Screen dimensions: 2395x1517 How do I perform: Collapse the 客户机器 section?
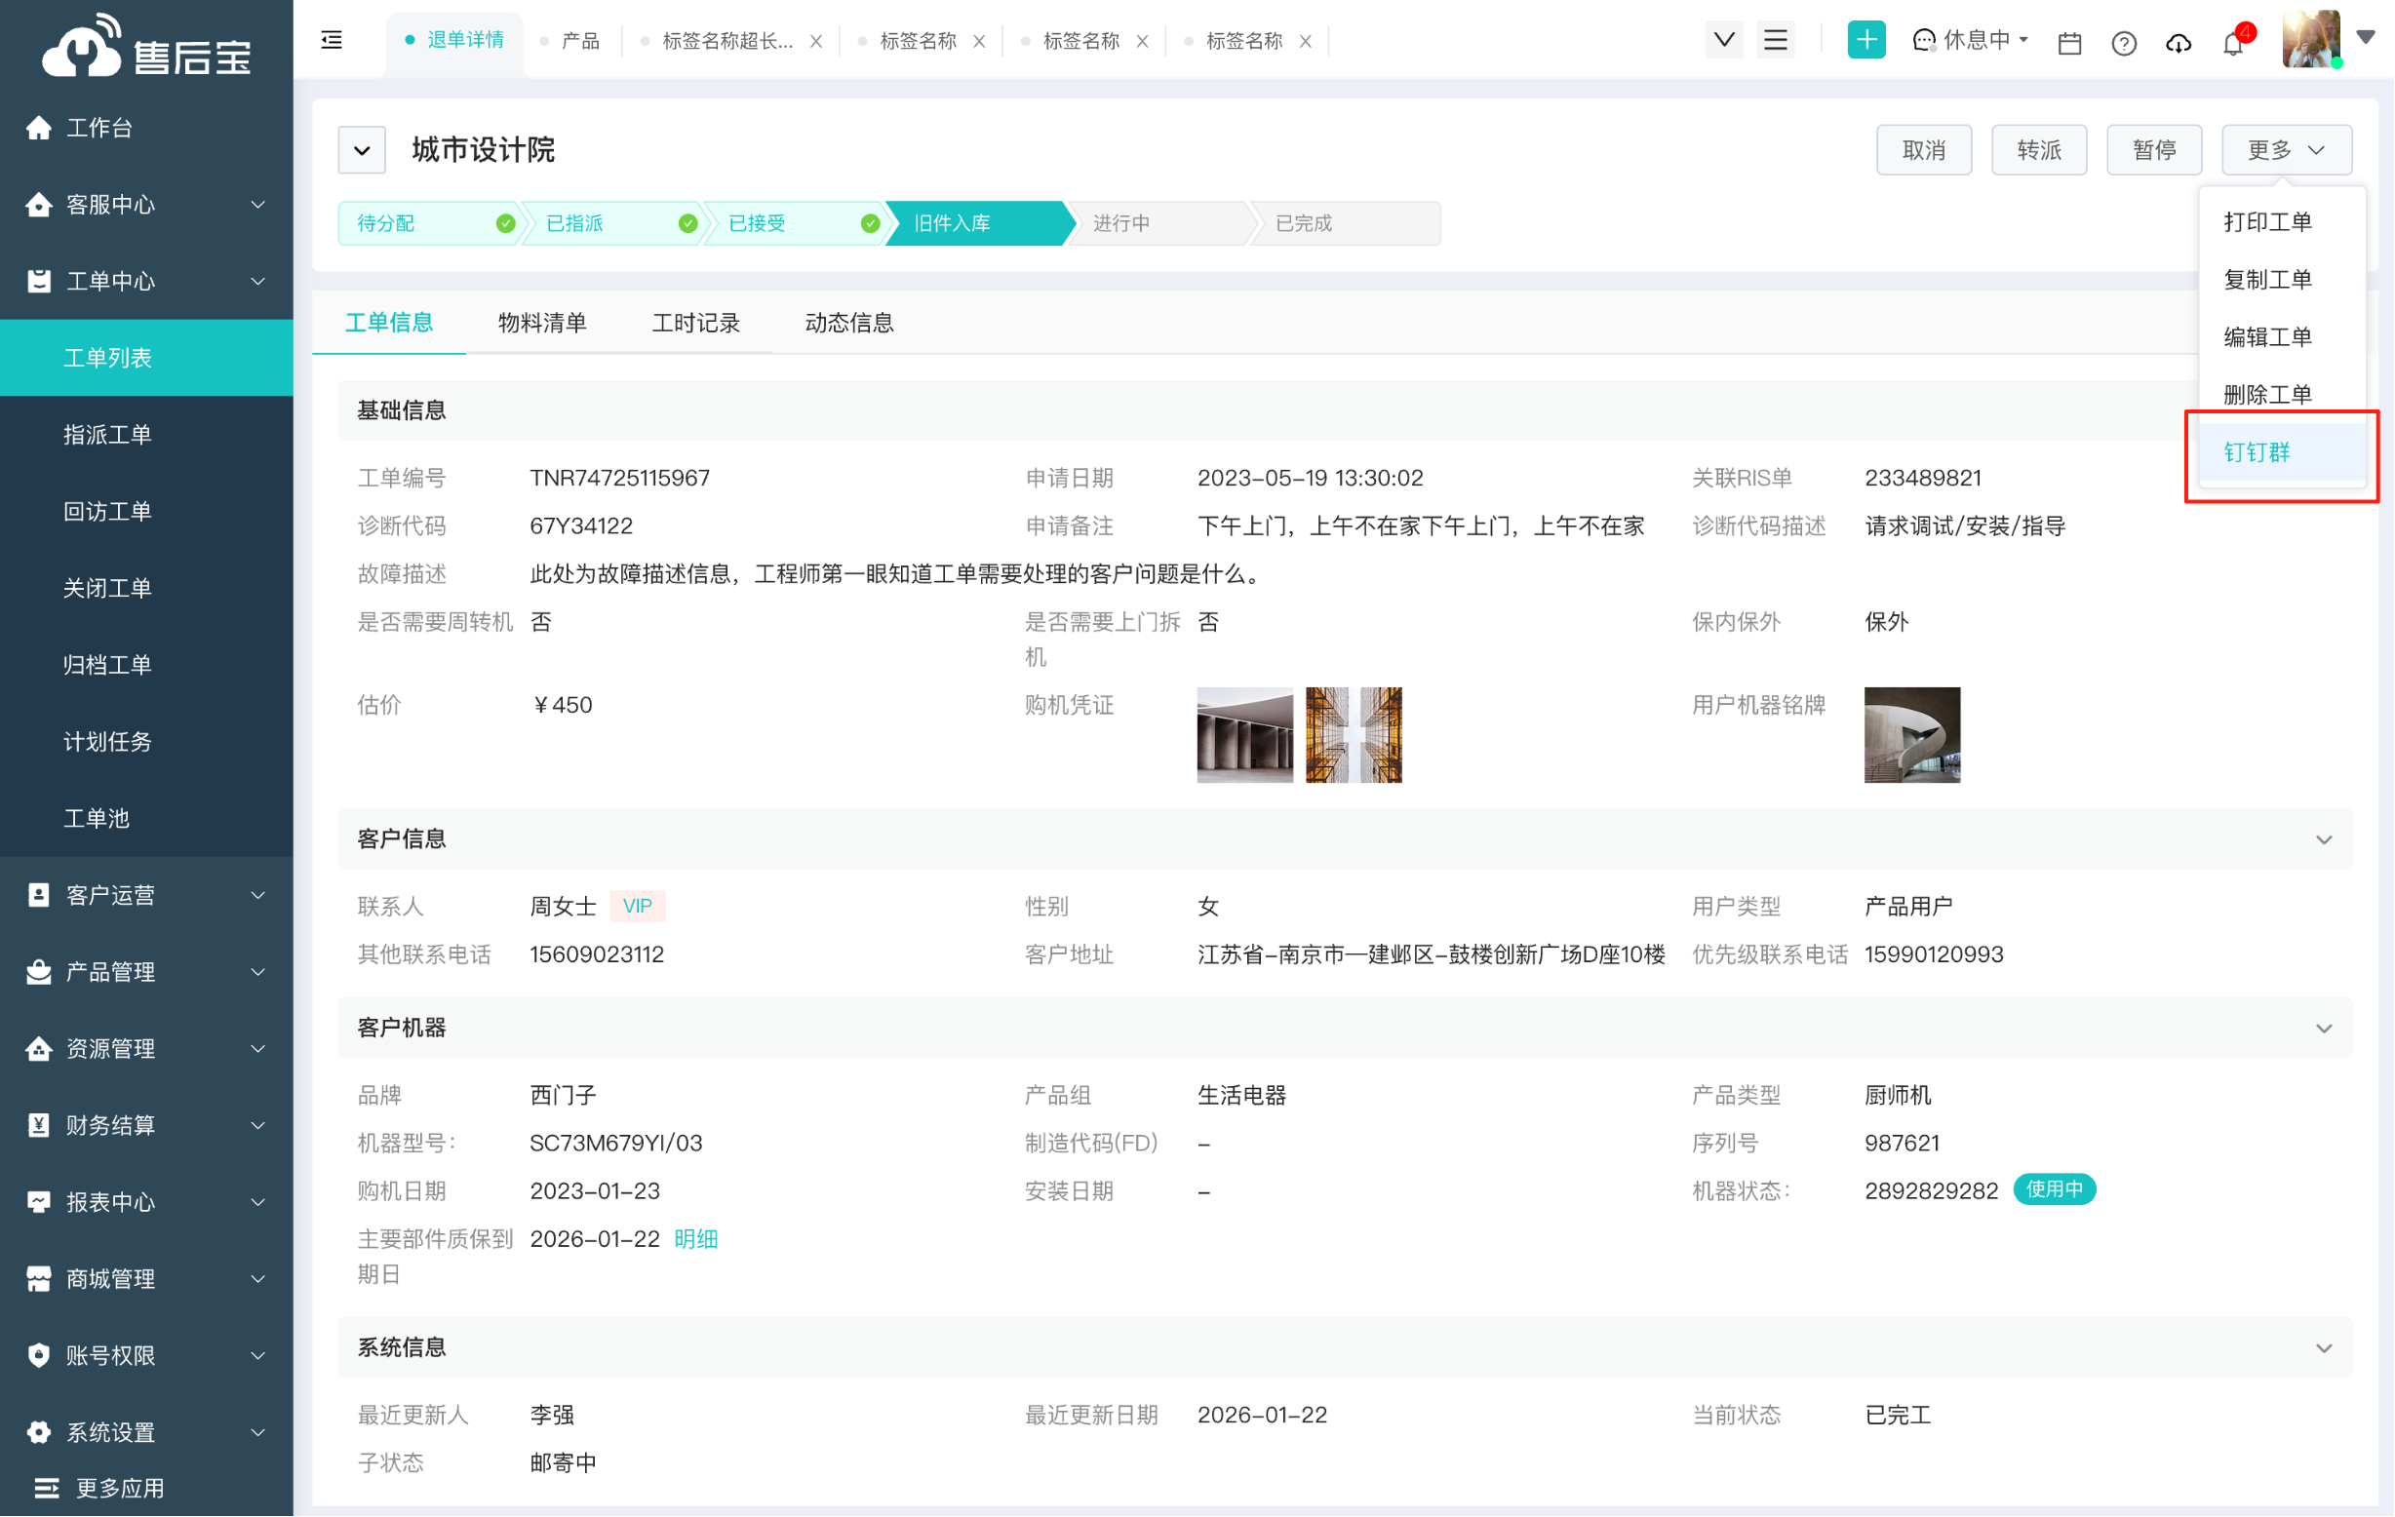pyautogui.click(x=2324, y=1028)
